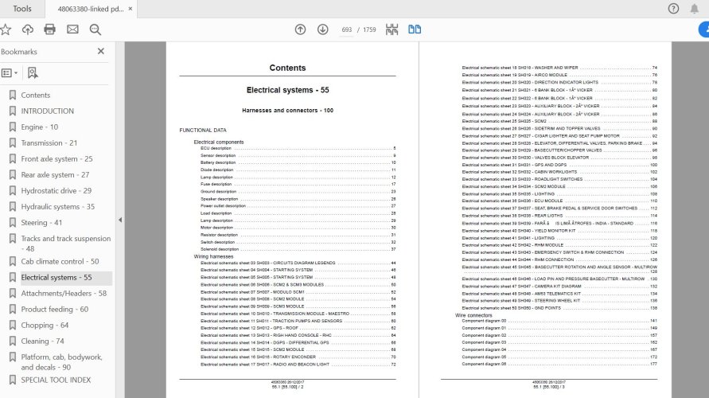The image size is (709, 398).
Task: Open SPECIAL TOOL INDEX bookmark
Action: pos(56,380)
